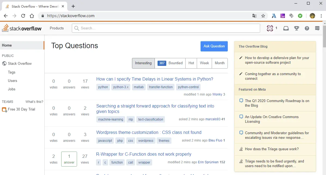Viewport: 326px width, 175px height.
Task: Open user Wonky's profile link
Action: coord(217,94)
